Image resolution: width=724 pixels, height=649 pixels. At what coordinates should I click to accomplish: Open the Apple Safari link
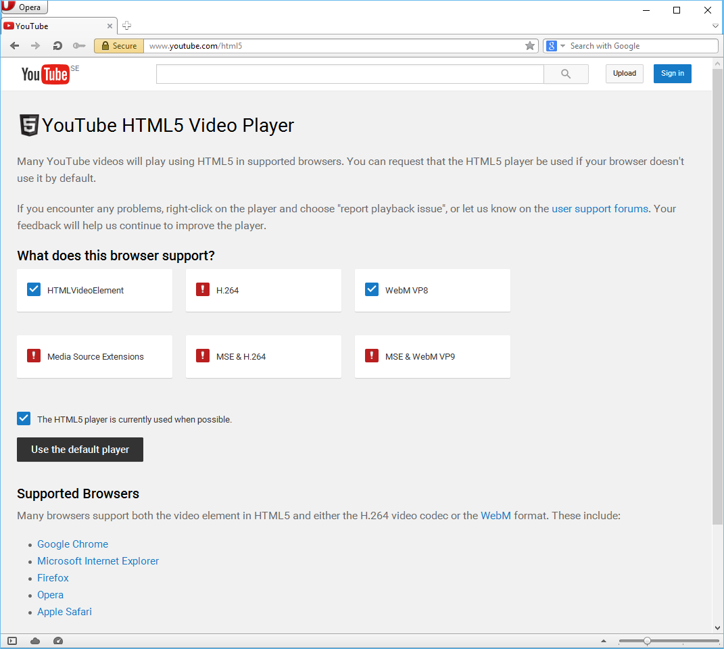(x=64, y=612)
